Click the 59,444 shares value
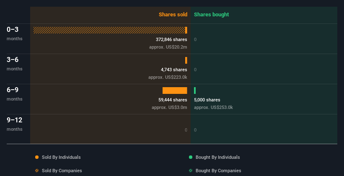Screen dimensions: 344x176 [x=173, y=100]
